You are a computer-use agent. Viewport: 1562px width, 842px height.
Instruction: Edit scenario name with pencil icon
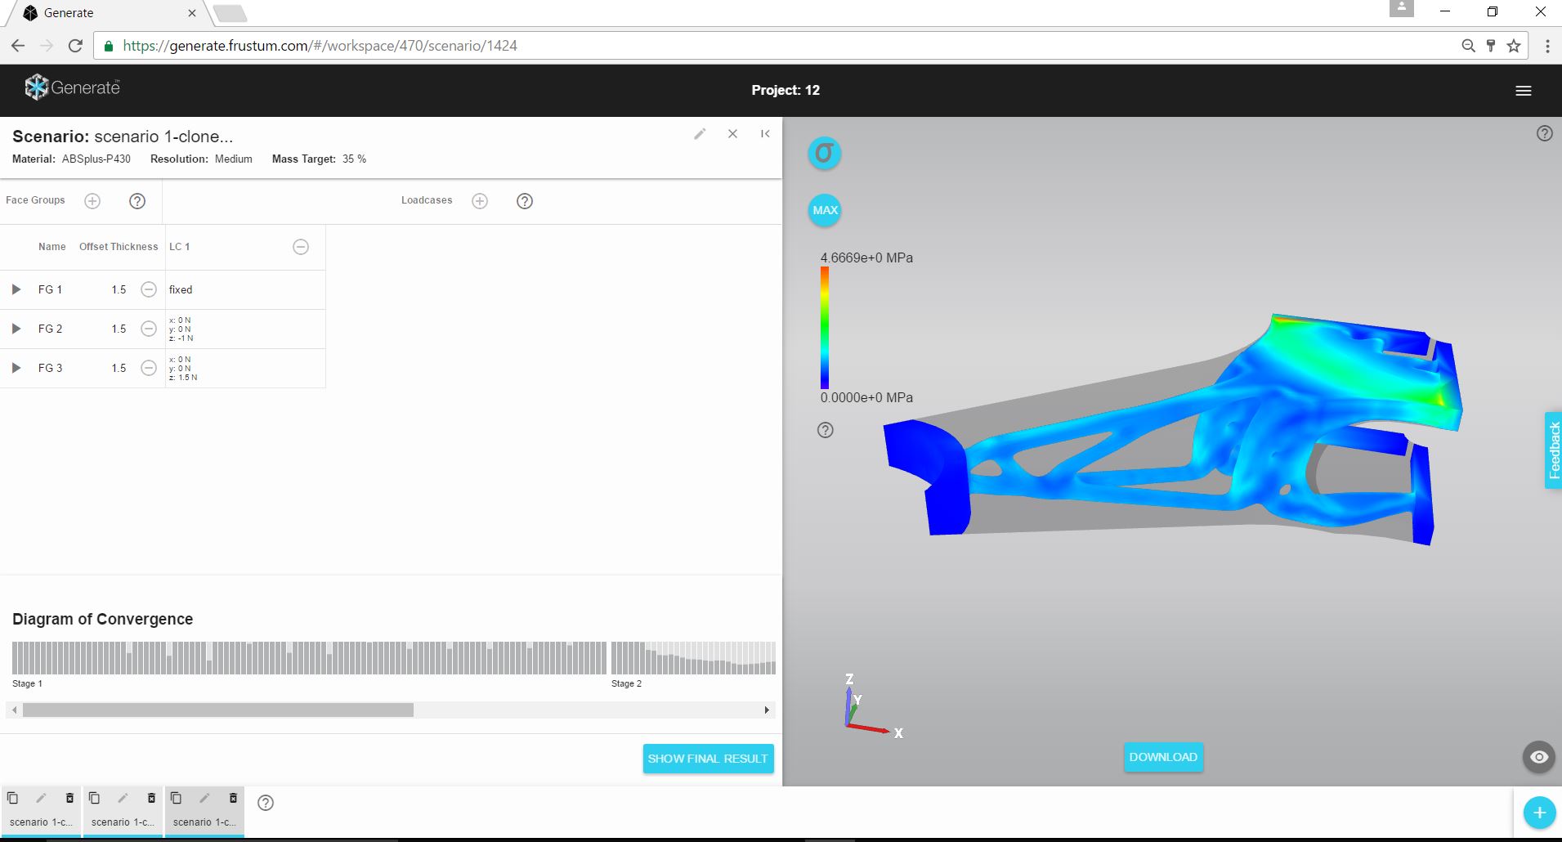pyautogui.click(x=700, y=134)
